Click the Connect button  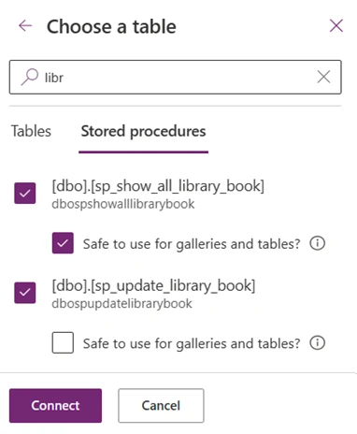click(x=55, y=406)
